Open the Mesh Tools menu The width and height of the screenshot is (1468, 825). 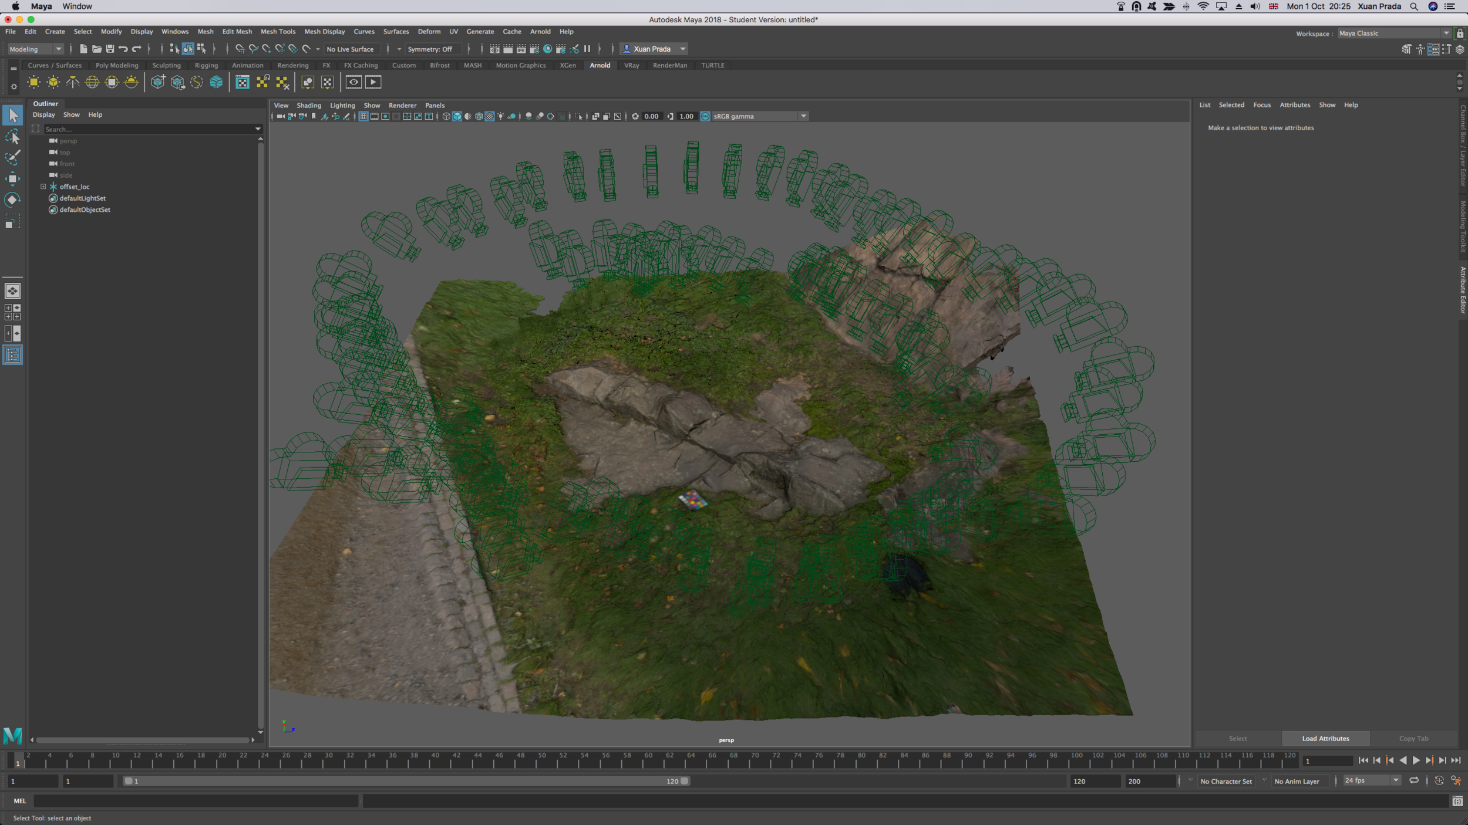point(278,32)
